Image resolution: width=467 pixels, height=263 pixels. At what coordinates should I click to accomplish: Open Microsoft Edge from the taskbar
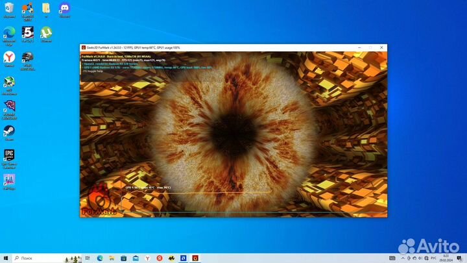[101, 258]
